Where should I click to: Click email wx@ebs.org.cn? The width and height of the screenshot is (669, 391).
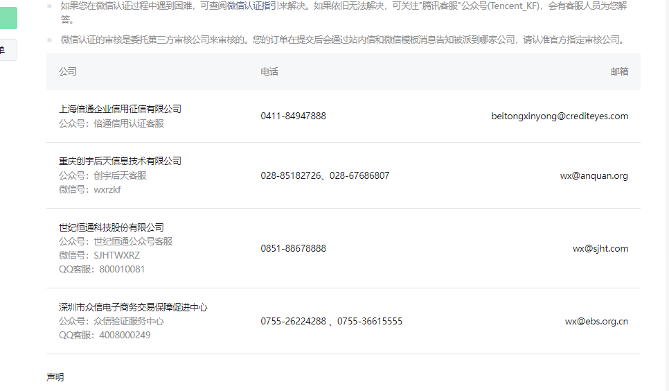(x=596, y=322)
